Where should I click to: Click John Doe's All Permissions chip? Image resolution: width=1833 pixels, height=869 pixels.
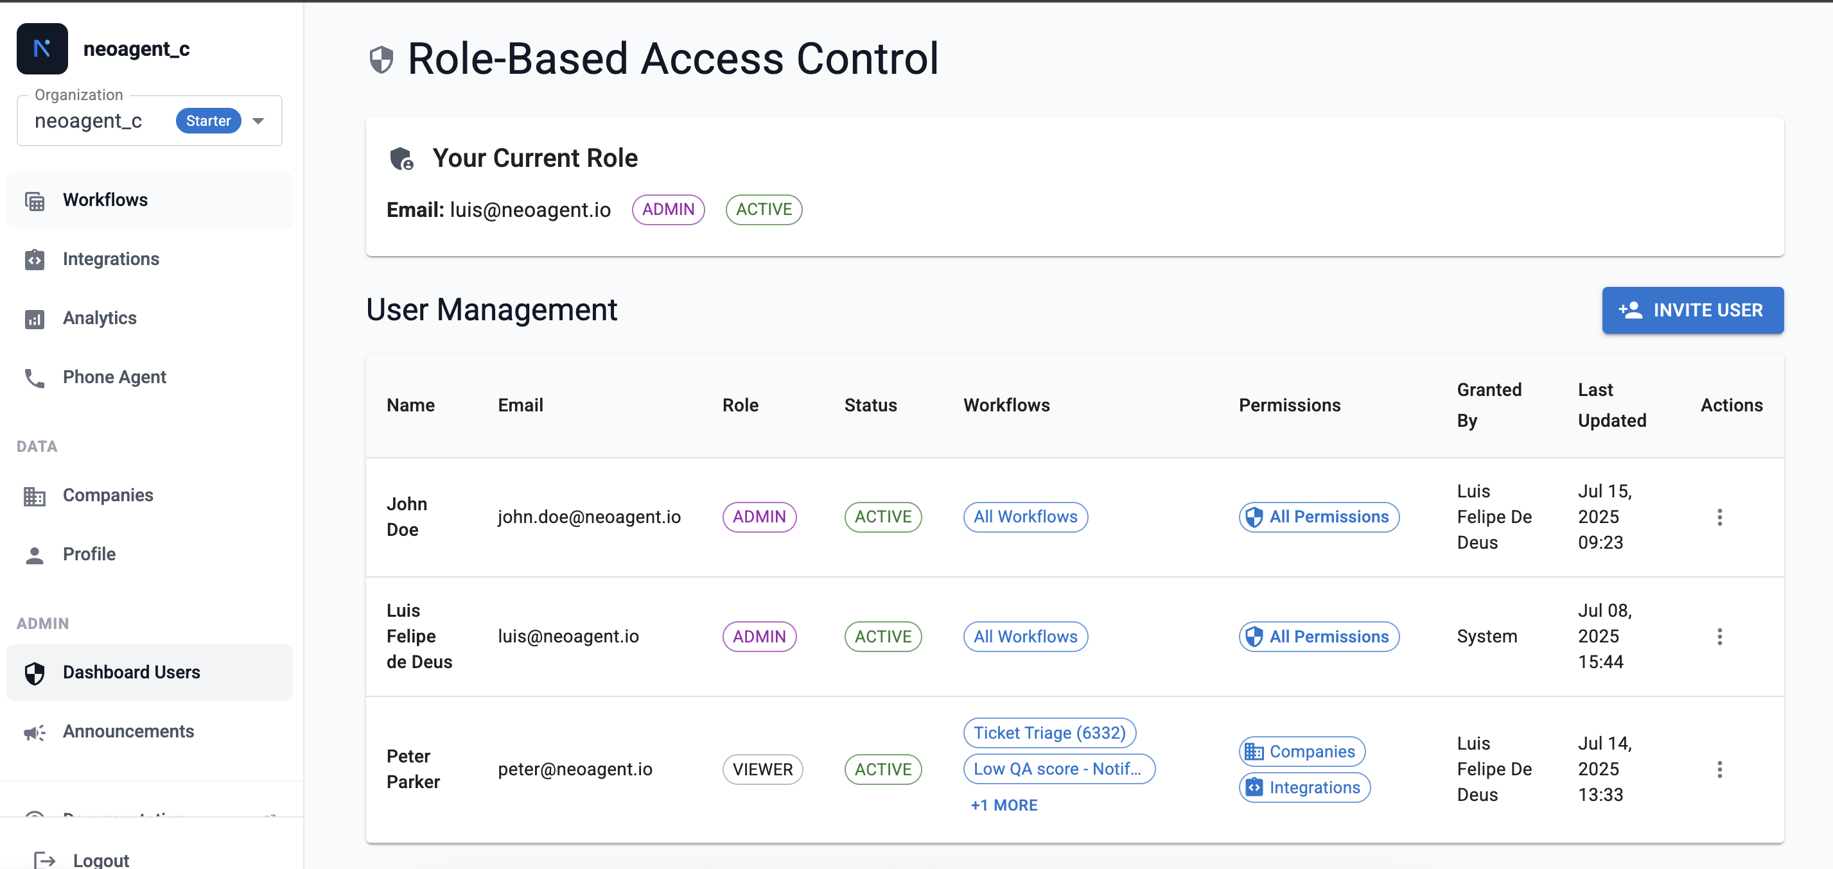click(x=1319, y=517)
